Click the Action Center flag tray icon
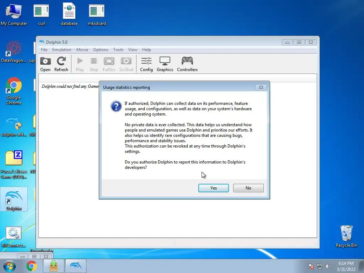The image size is (364, 273). pyautogui.click(x=311, y=266)
